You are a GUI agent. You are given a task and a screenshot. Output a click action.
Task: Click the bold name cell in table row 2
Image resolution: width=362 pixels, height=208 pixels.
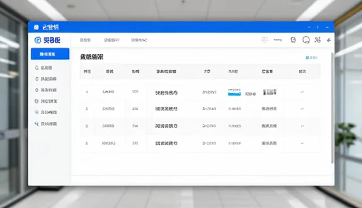click(166, 109)
